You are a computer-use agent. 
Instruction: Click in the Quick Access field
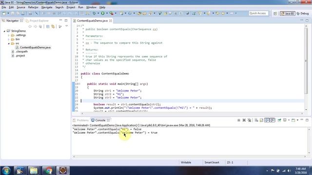click(x=258, y=13)
